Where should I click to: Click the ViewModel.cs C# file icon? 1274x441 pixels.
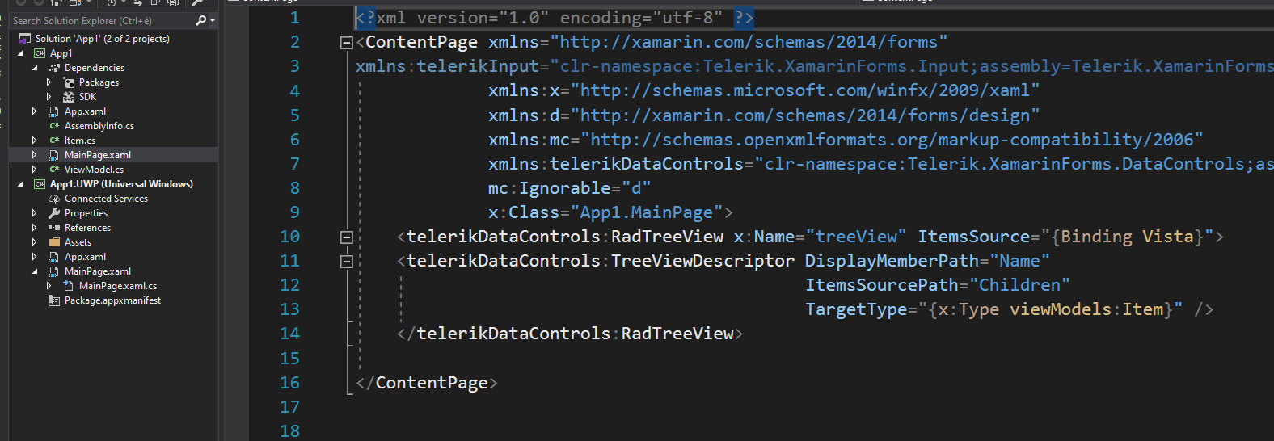[54, 170]
